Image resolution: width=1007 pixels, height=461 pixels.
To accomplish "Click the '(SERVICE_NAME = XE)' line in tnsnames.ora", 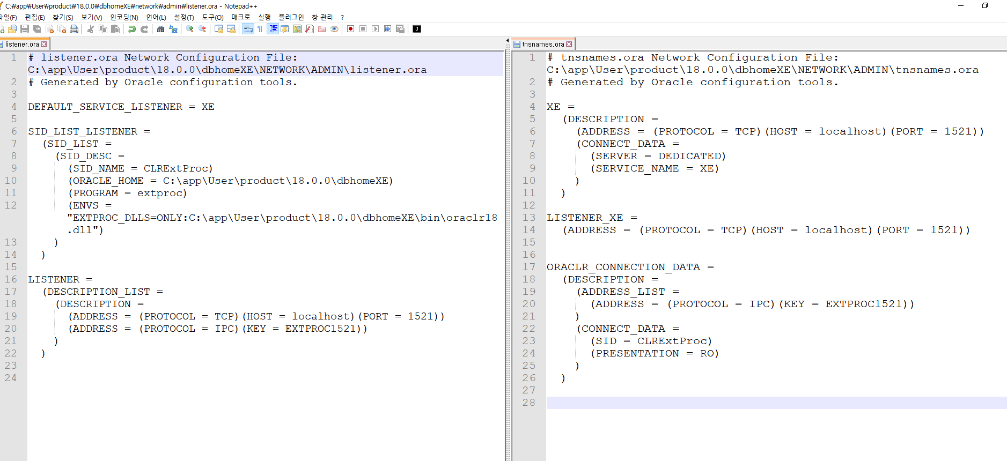I will (x=655, y=168).
